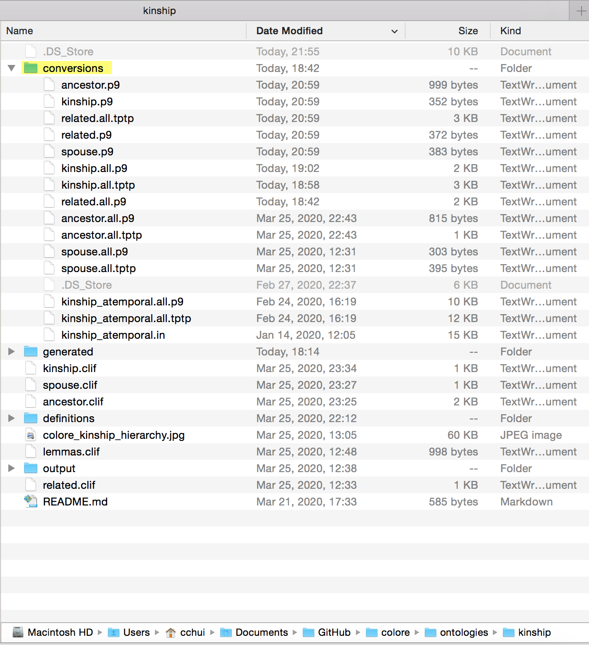Click the kinship.clif file icon
The width and height of the screenshot is (589, 645).
click(x=31, y=368)
